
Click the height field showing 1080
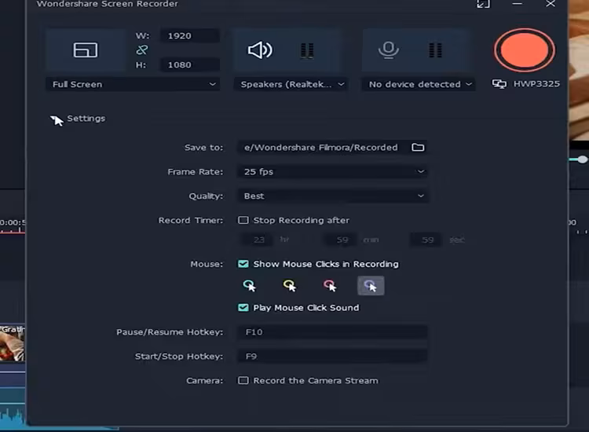[x=190, y=64]
